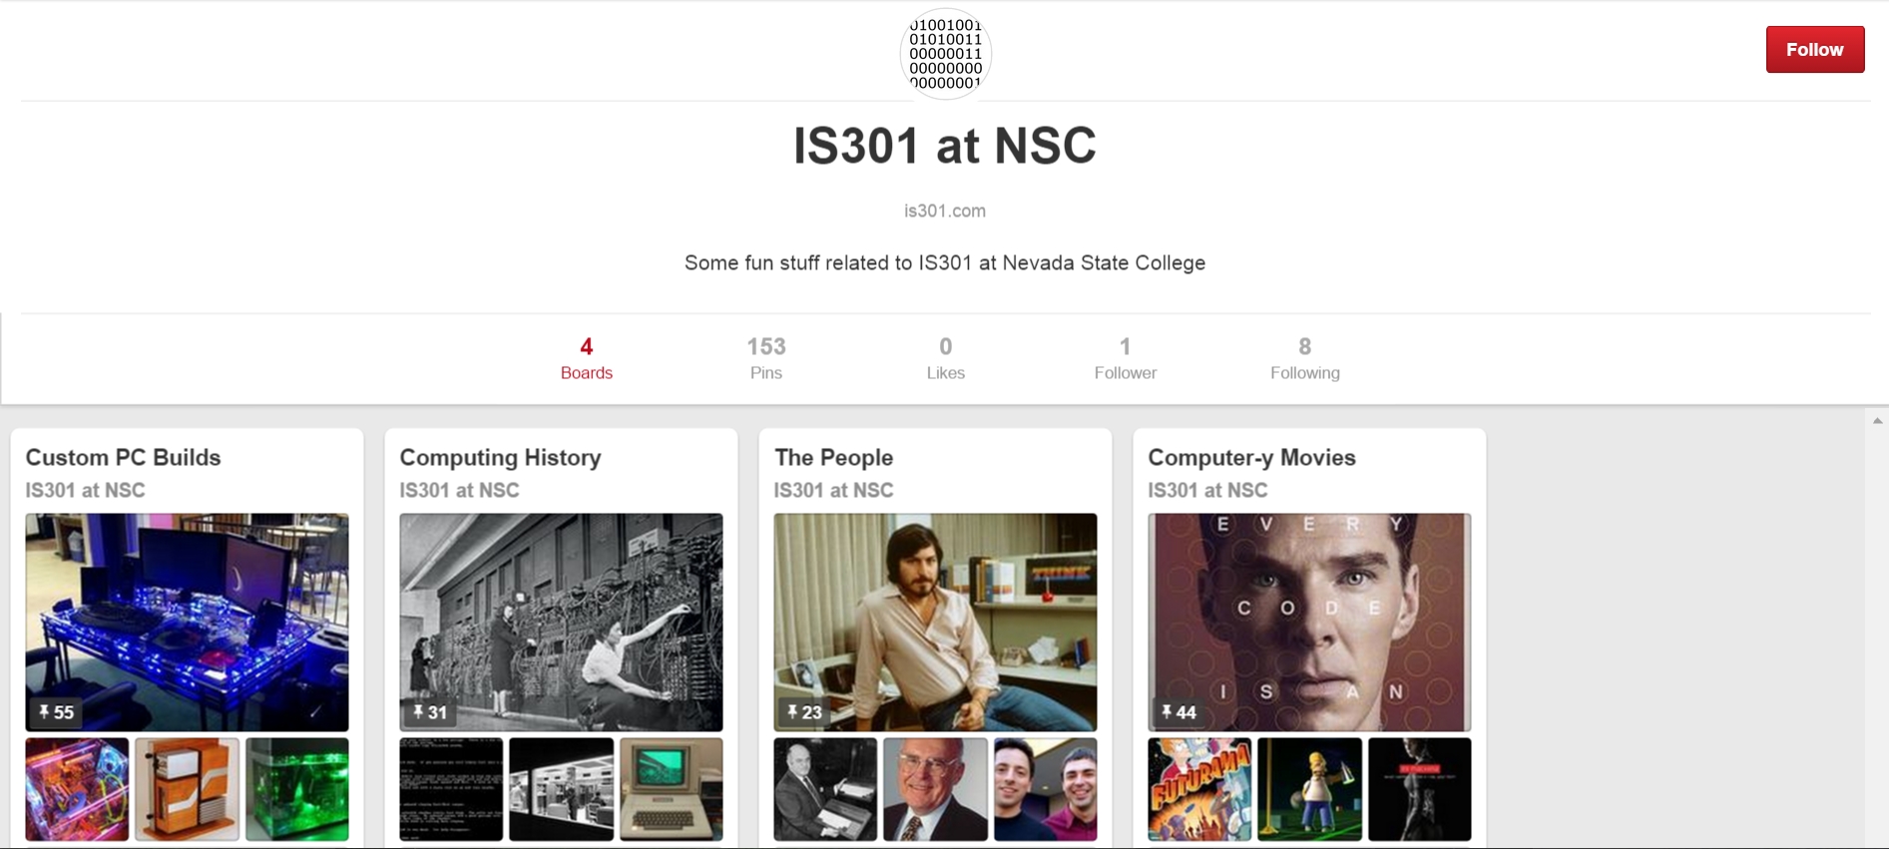View the 1 Follower tab
1889x849 pixels.
click(1125, 359)
